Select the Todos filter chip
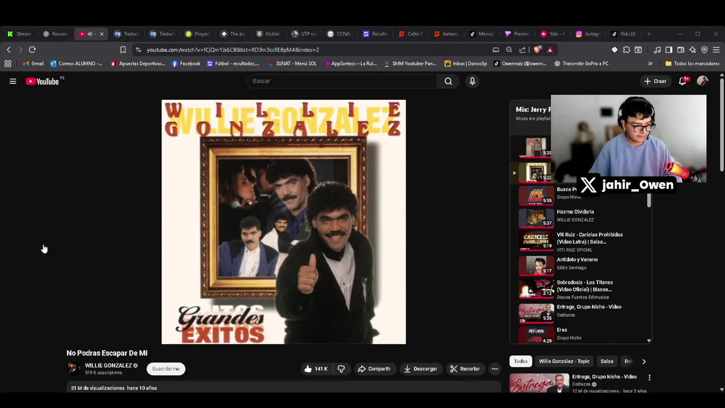Screen dimensions: 725x408 521,362
